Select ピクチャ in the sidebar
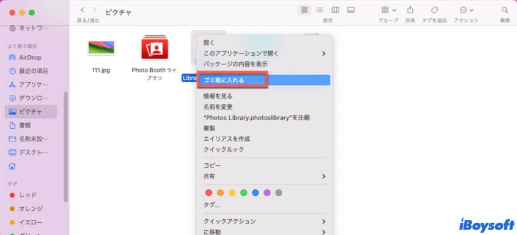This screenshot has height=235, width=517. (30, 112)
